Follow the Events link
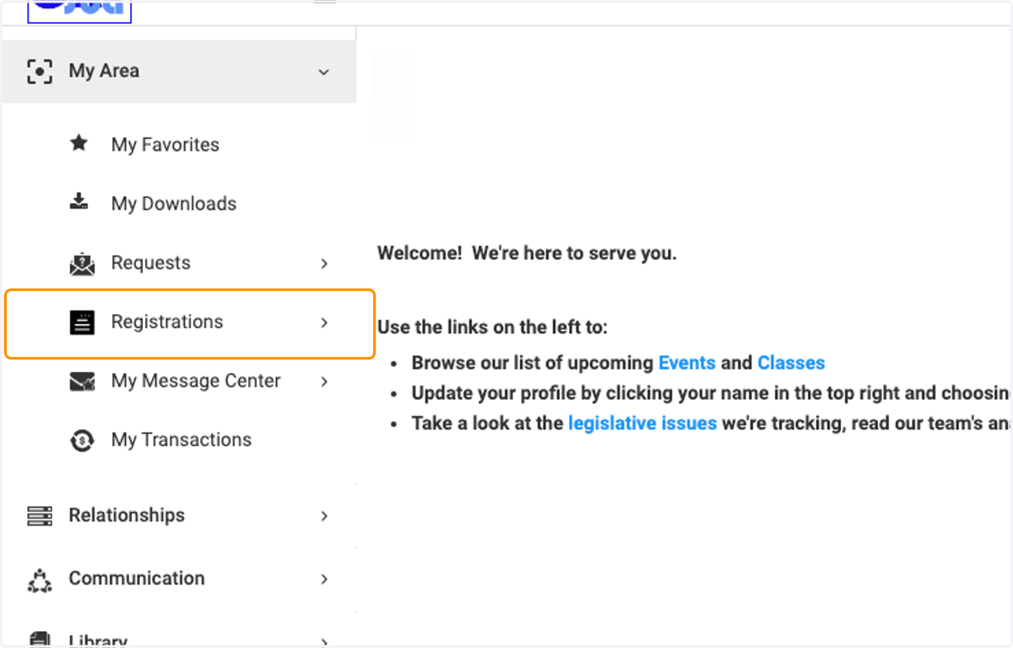Image resolution: width=1013 pixels, height=648 pixels. (x=687, y=363)
